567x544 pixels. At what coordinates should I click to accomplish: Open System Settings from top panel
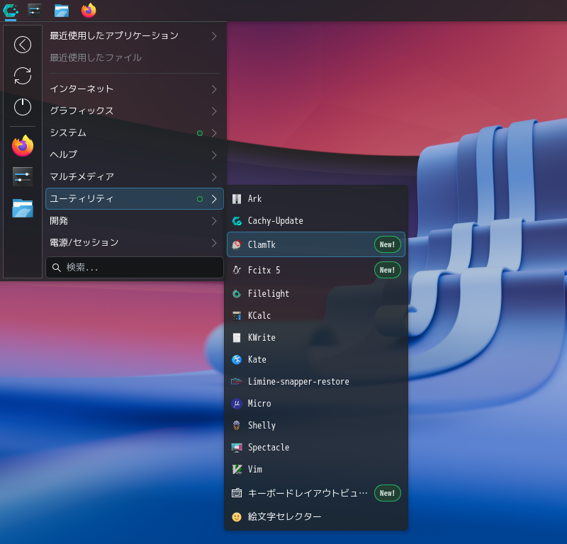point(35,10)
